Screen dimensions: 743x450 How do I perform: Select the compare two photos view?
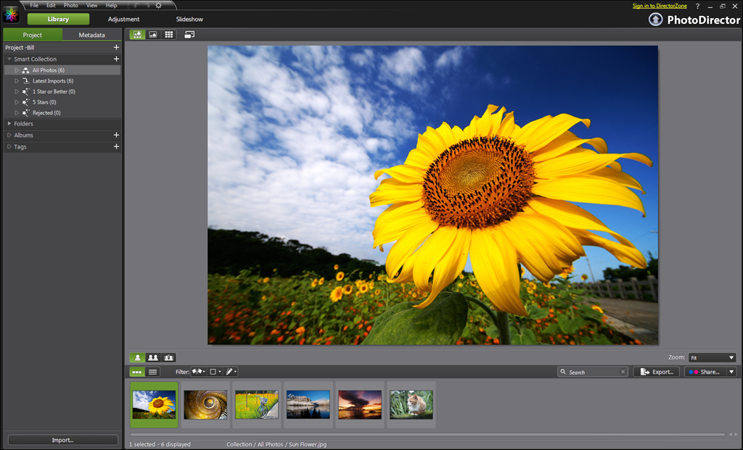pos(153,357)
